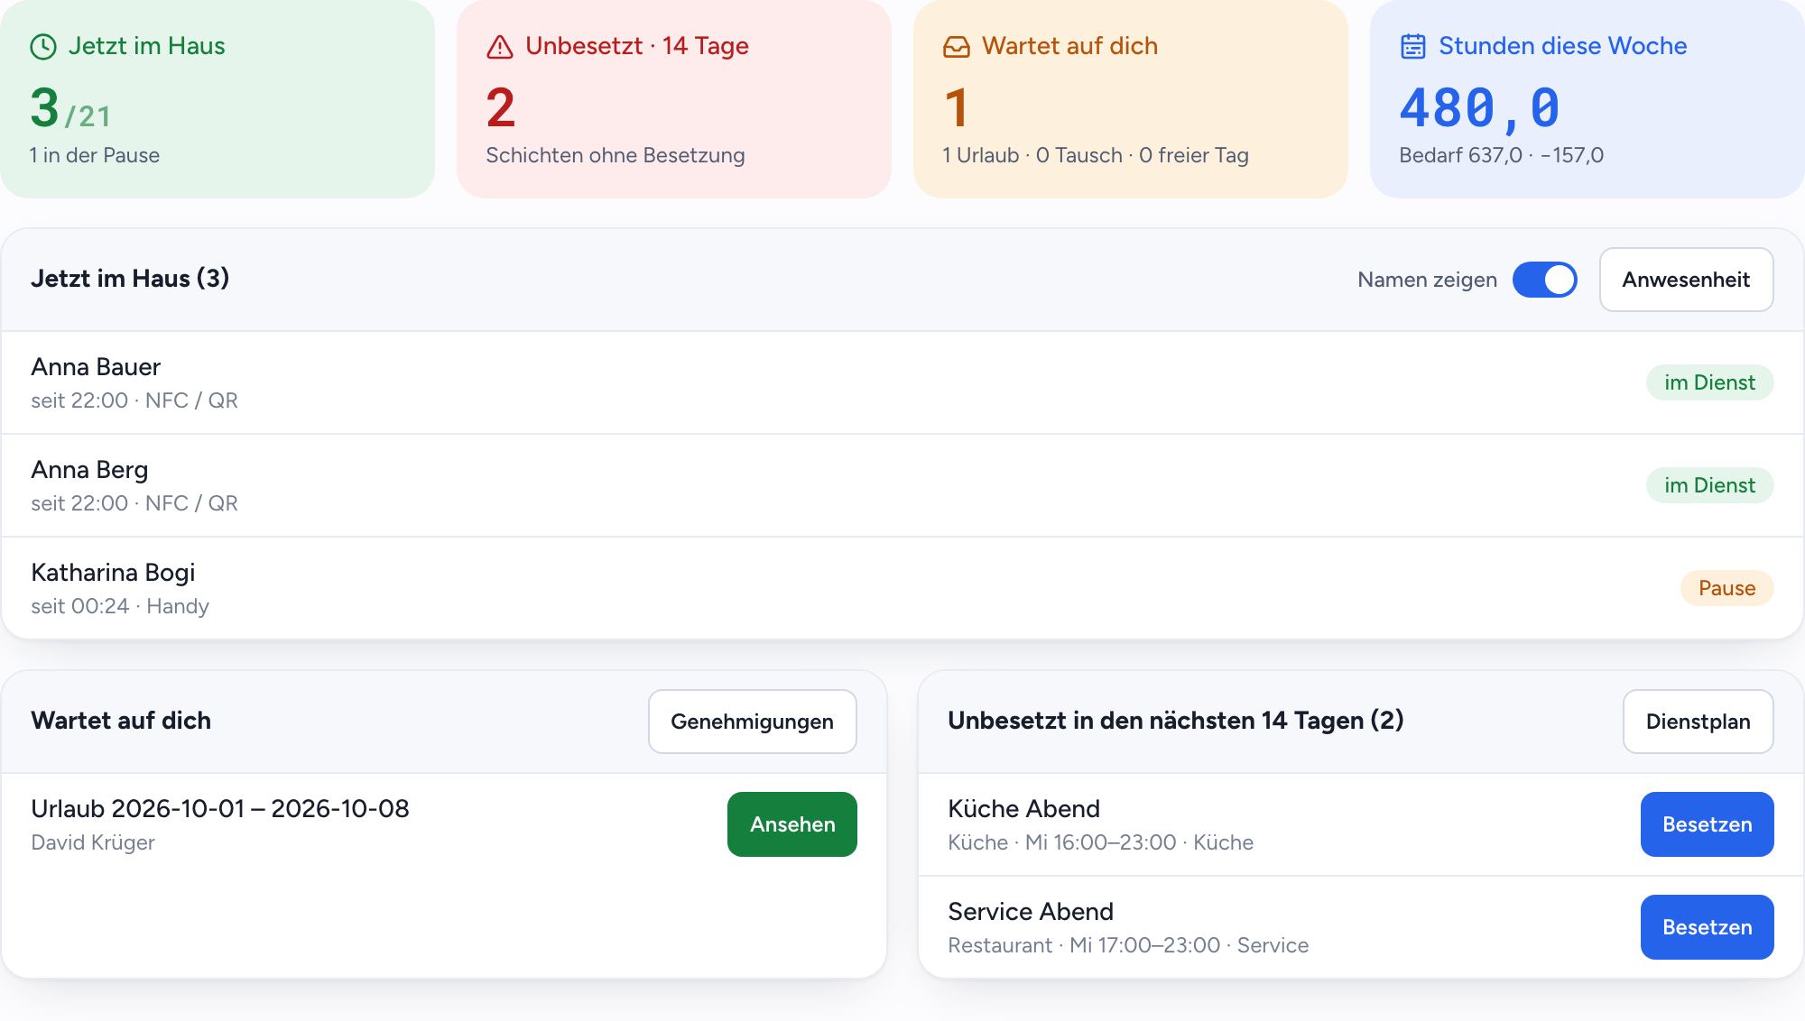Open Genehmigungen from Wartet auf dich panel

click(x=752, y=722)
